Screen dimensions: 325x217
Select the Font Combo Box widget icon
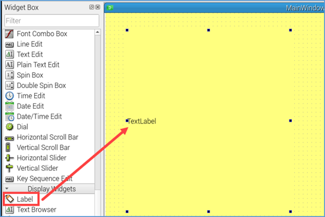pos(9,34)
